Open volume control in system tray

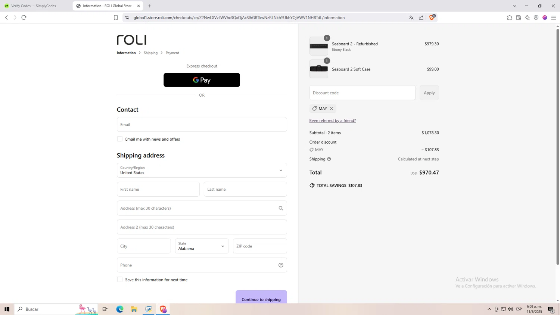(510, 309)
